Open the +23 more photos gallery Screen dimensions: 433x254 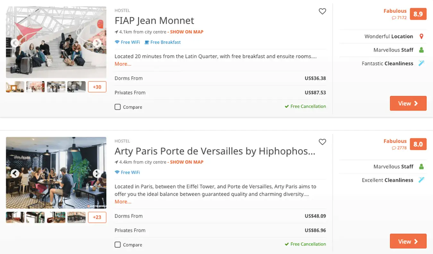[x=97, y=217]
